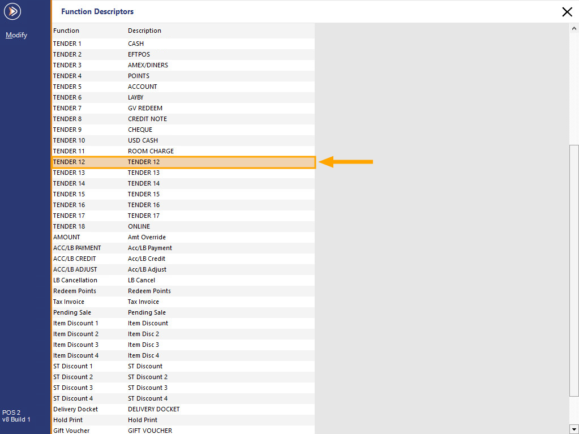Select the EFTPOS tender row

click(183, 54)
